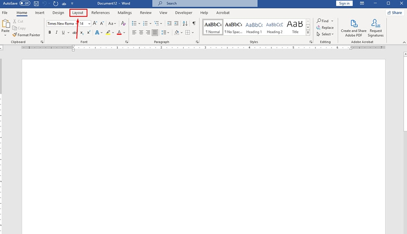This screenshot has height=234, width=407.
Task: Click Center alignment icon
Action: tap(141, 33)
